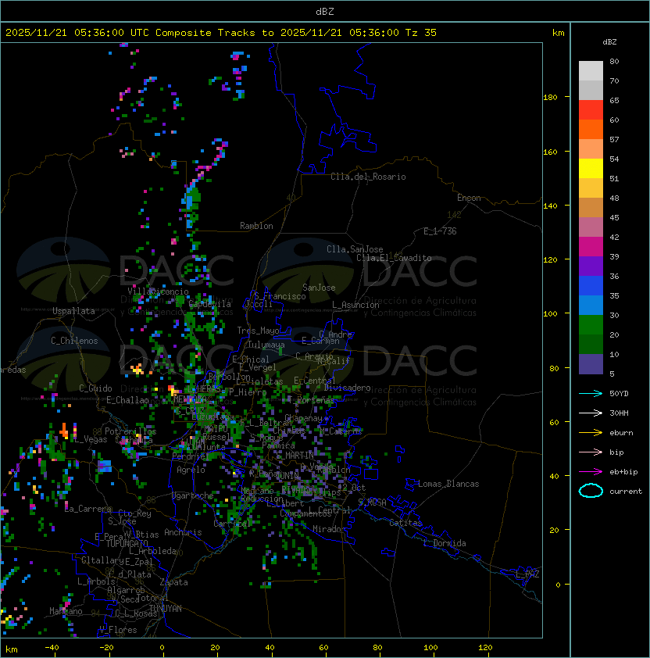Select the dark orange 57-60 dBZ swatch
Screen dimensions: 650x658
tap(591, 129)
